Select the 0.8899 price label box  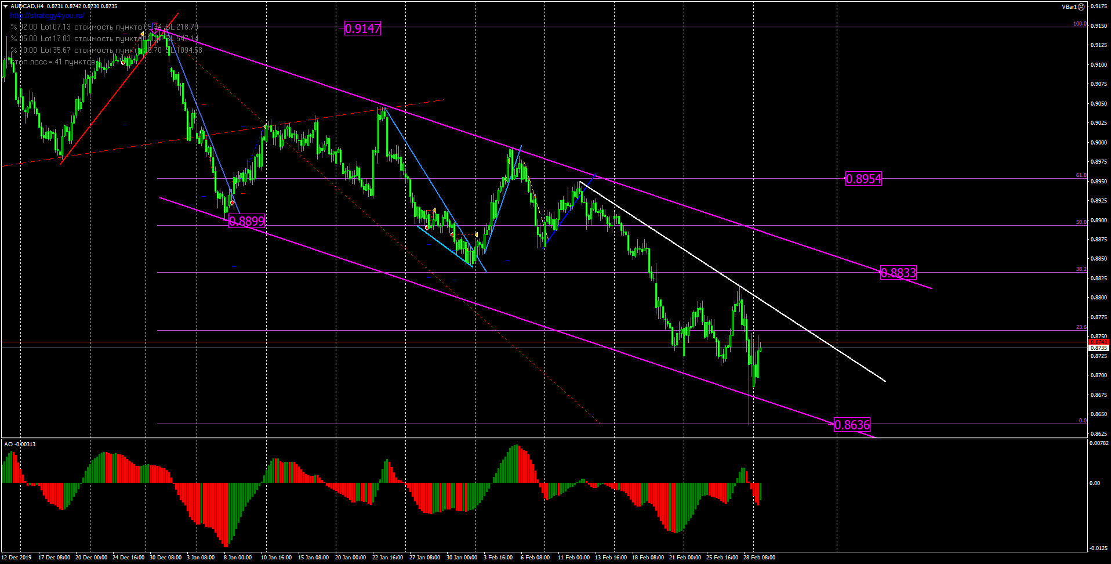pyautogui.click(x=247, y=221)
